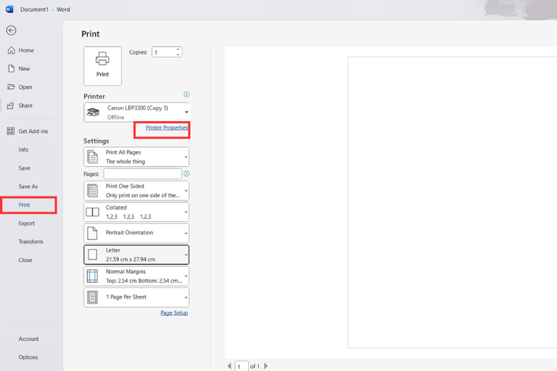The image size is (557, 371).
Task: Expand the Print All Pages dropdown arrow
Action: pos(186,157)
